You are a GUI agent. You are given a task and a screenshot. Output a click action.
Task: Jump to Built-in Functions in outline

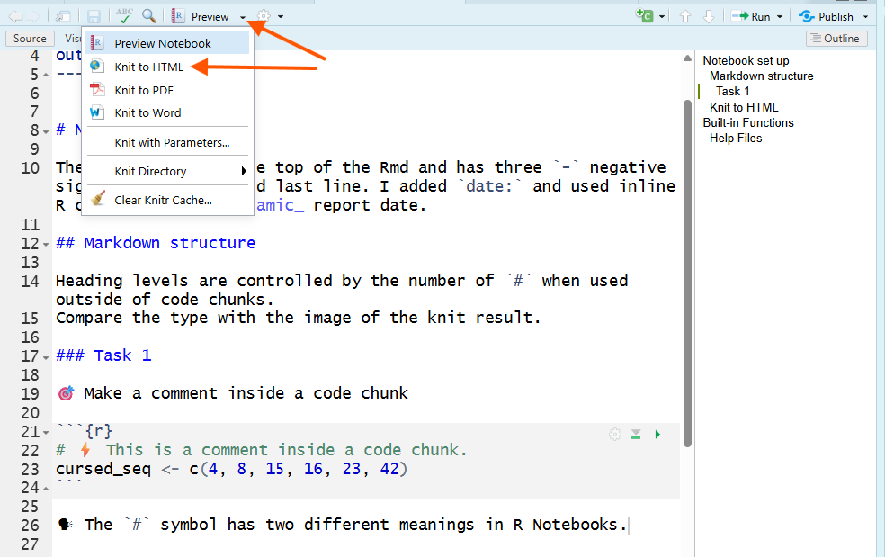click(748, 122)
